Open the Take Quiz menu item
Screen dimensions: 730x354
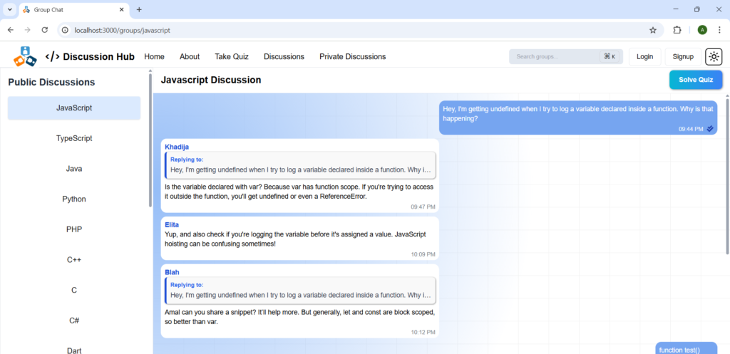click(232, 57)
